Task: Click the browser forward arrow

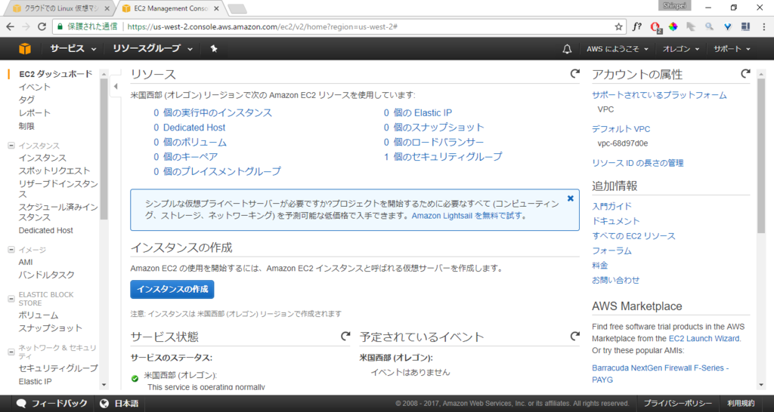Action: 26,26
